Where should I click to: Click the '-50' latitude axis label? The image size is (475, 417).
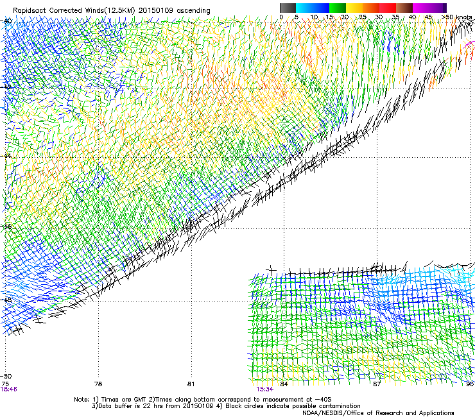point(6,376)
